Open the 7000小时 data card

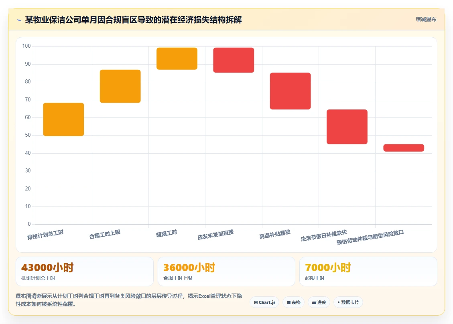(x=368, y=271)
